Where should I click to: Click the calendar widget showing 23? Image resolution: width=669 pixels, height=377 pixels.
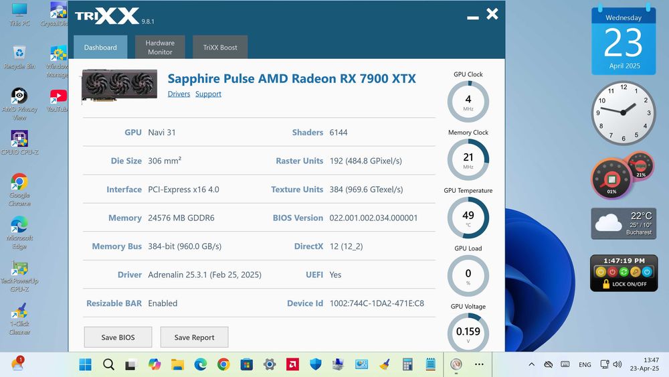(x=624, y=41)
